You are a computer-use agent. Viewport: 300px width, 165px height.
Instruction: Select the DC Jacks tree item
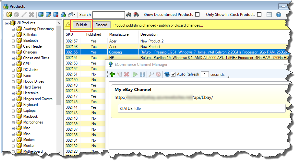(x=30, y=70)
